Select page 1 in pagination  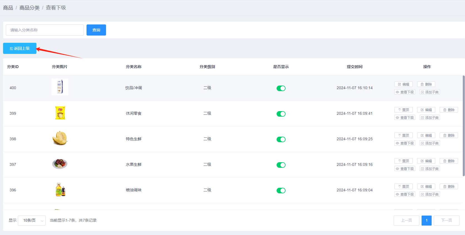[426, 221]
